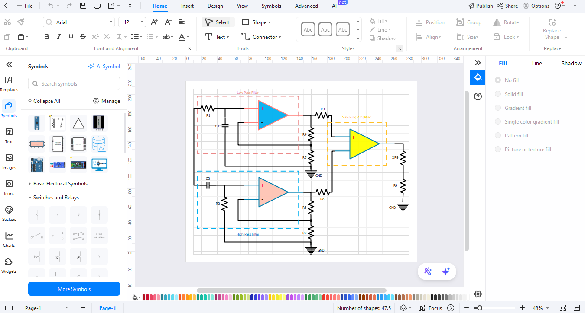This screenshot has height=313, width=585.
Task: Click the zoom slider handle
Action: (x=479, y=308)
